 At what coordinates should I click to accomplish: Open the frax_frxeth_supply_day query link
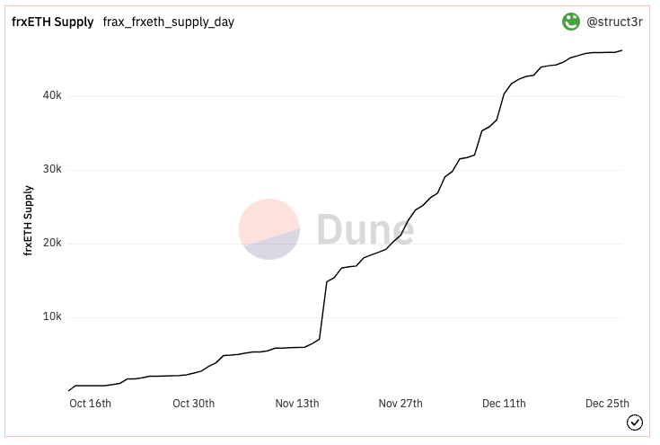coord(169,22)
